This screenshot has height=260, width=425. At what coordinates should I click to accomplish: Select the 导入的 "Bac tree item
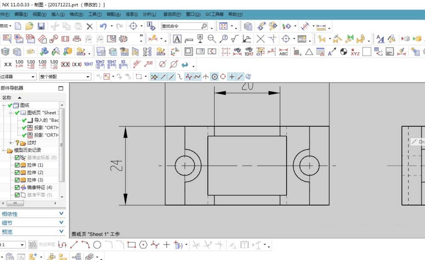(46, 120)
